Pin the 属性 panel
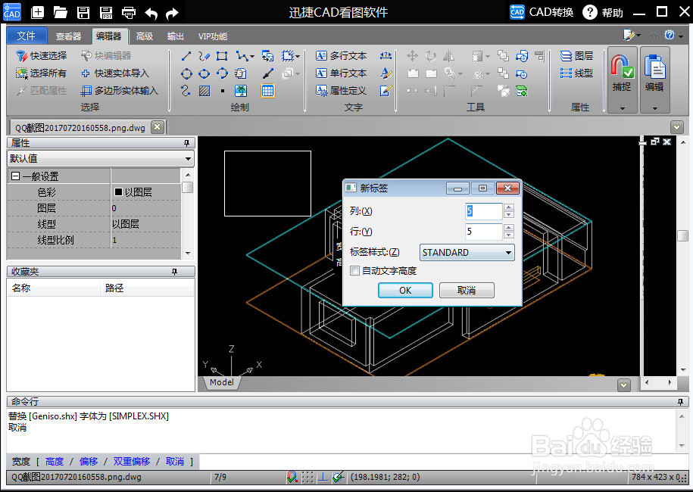The width and height of the screenshot is (693, 492). [186, 143]
